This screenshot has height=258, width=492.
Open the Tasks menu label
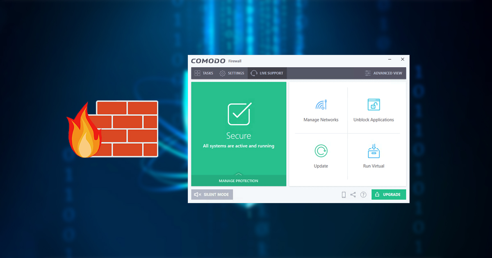[x=208, y=73]
